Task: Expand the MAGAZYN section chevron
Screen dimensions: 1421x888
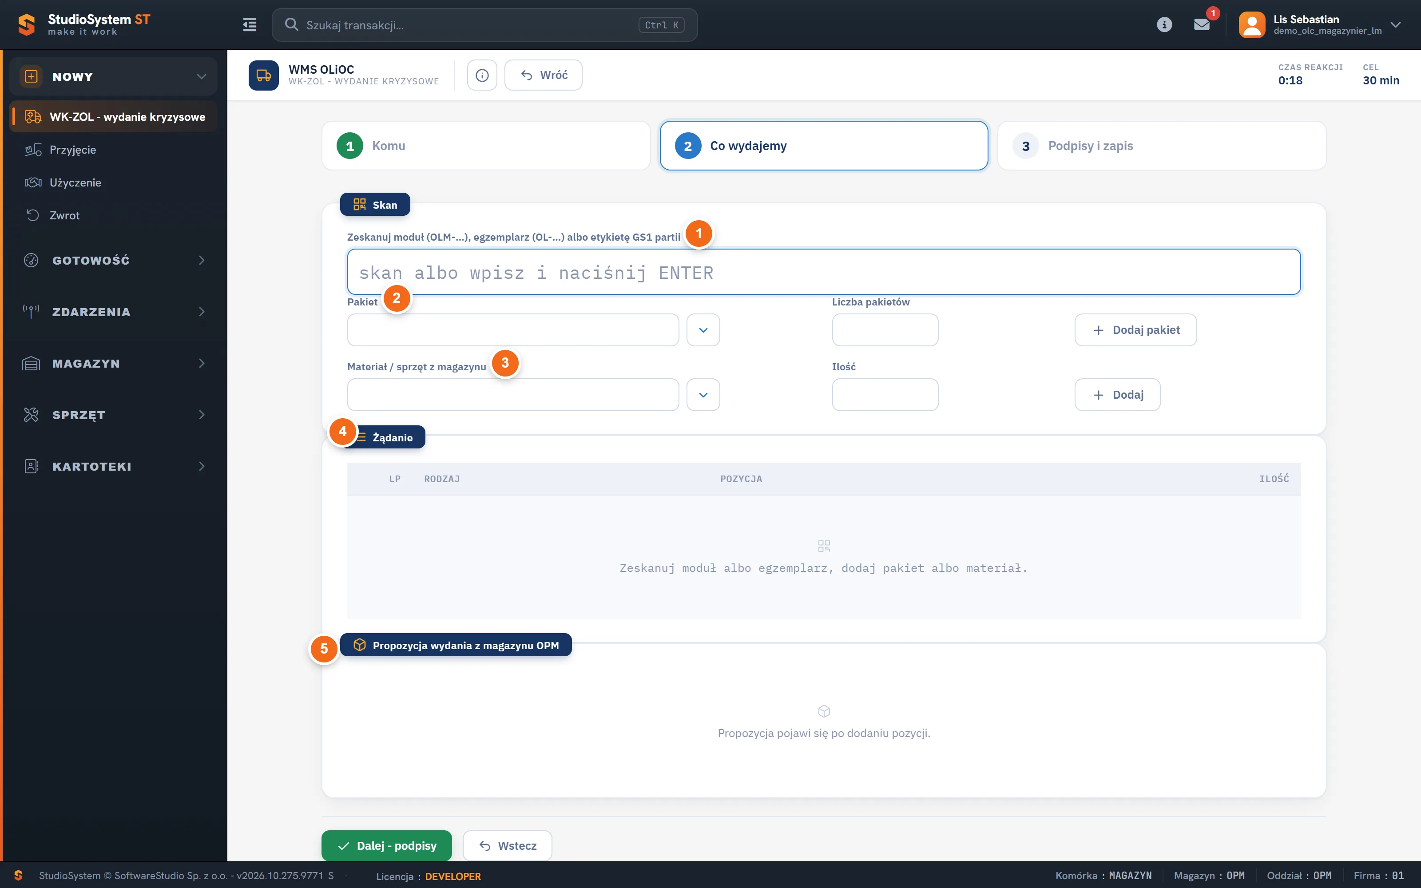Action: click(x=202, y=364)
